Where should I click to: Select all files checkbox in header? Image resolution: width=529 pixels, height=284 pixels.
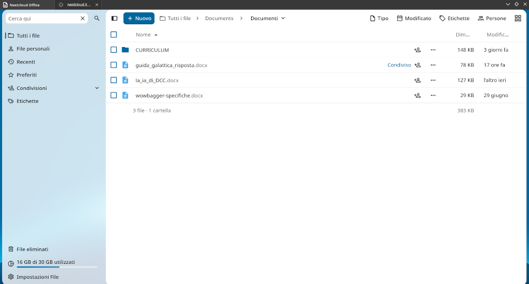(x=114, y=35)
